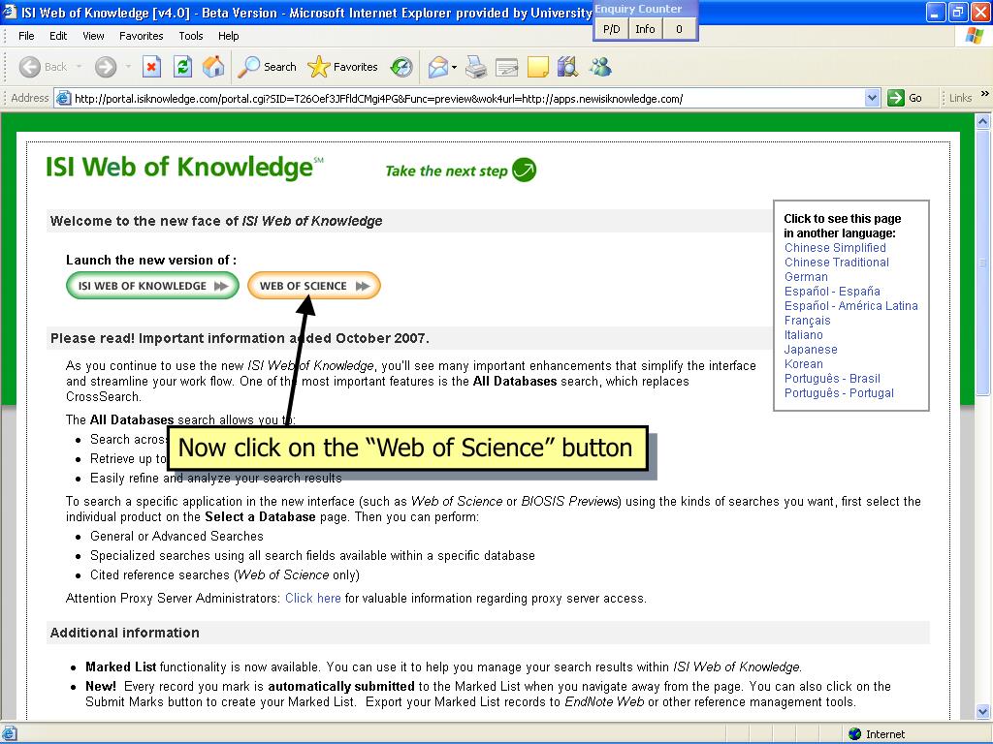Click the 0 counter button
993x744 pixels.
click(679, 29)
